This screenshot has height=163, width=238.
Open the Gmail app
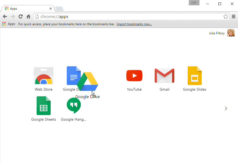164,76
